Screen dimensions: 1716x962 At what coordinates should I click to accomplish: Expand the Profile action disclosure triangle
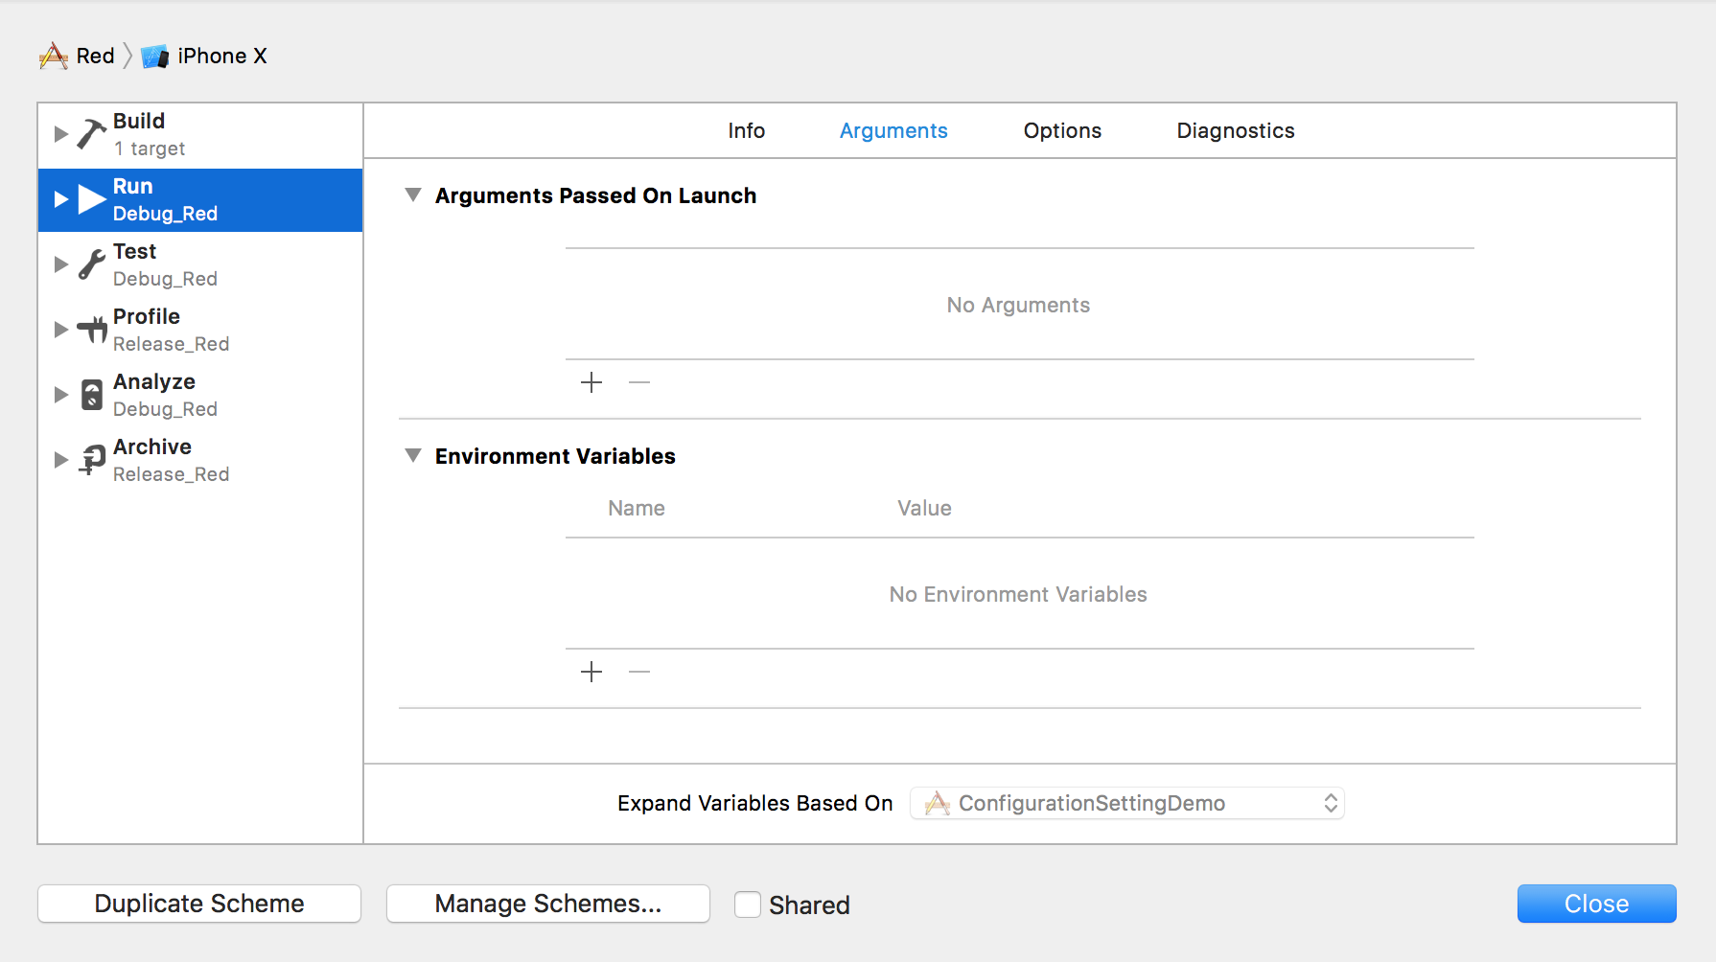pyautogui.click(x=60, y=330)
